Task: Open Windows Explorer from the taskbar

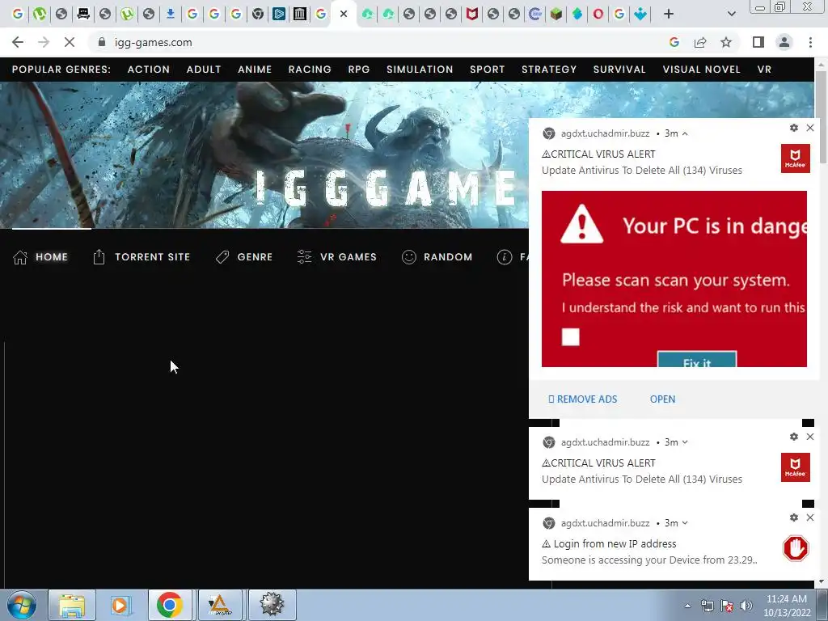Action: (72, 605)
